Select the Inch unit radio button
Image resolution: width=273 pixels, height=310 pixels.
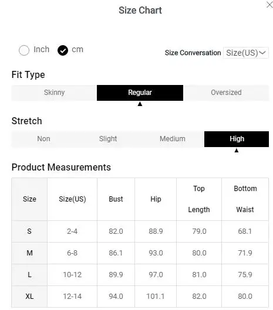pos(24,50)
